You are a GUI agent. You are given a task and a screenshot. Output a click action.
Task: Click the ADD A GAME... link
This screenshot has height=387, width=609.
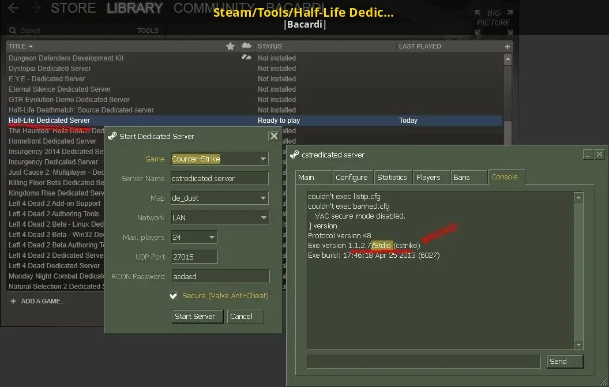pos(43,301)
